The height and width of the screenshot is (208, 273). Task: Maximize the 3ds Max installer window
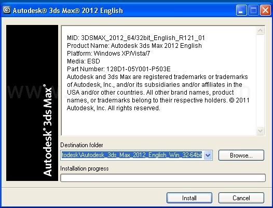click(253, 10)
